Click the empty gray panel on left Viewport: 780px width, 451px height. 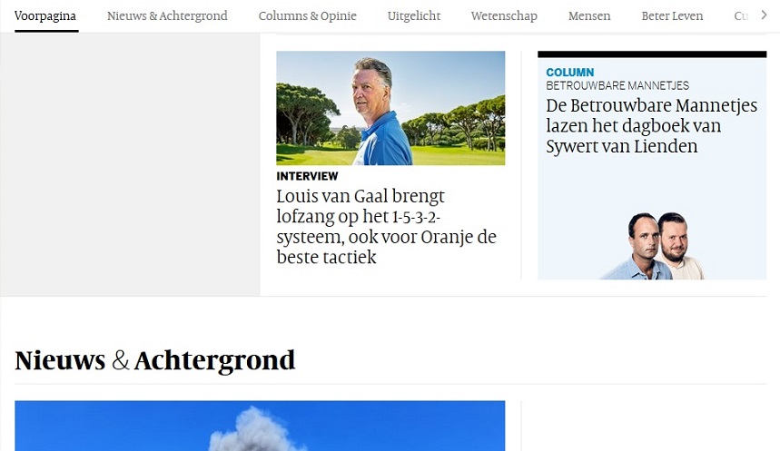tap(130, 164)
